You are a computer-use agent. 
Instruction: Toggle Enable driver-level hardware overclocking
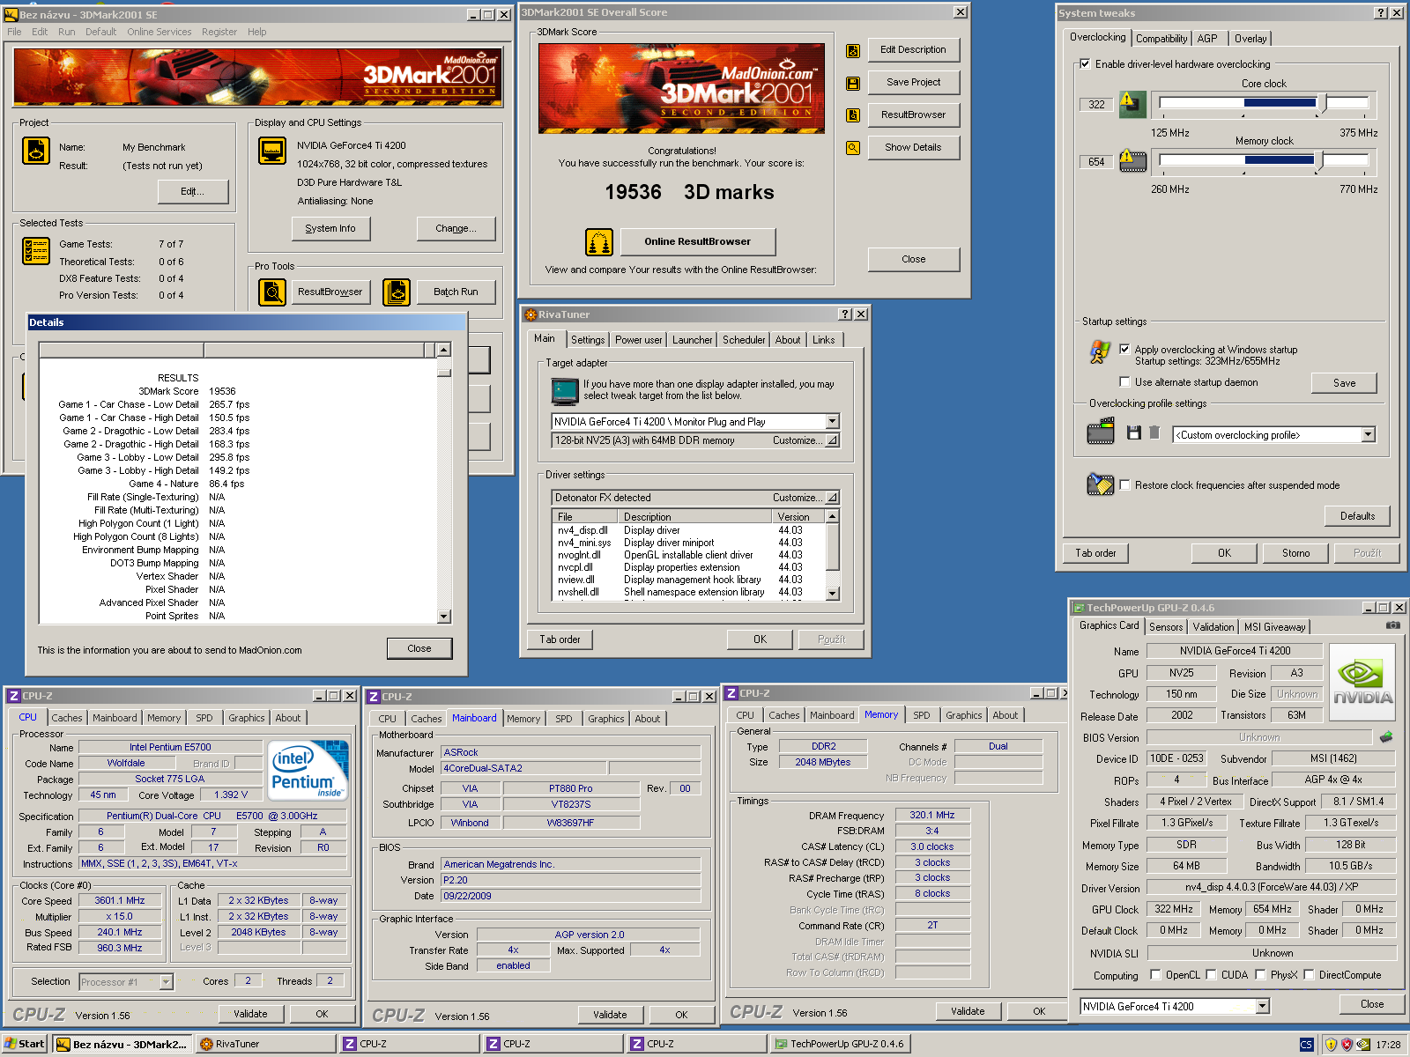click(1085, 64)
